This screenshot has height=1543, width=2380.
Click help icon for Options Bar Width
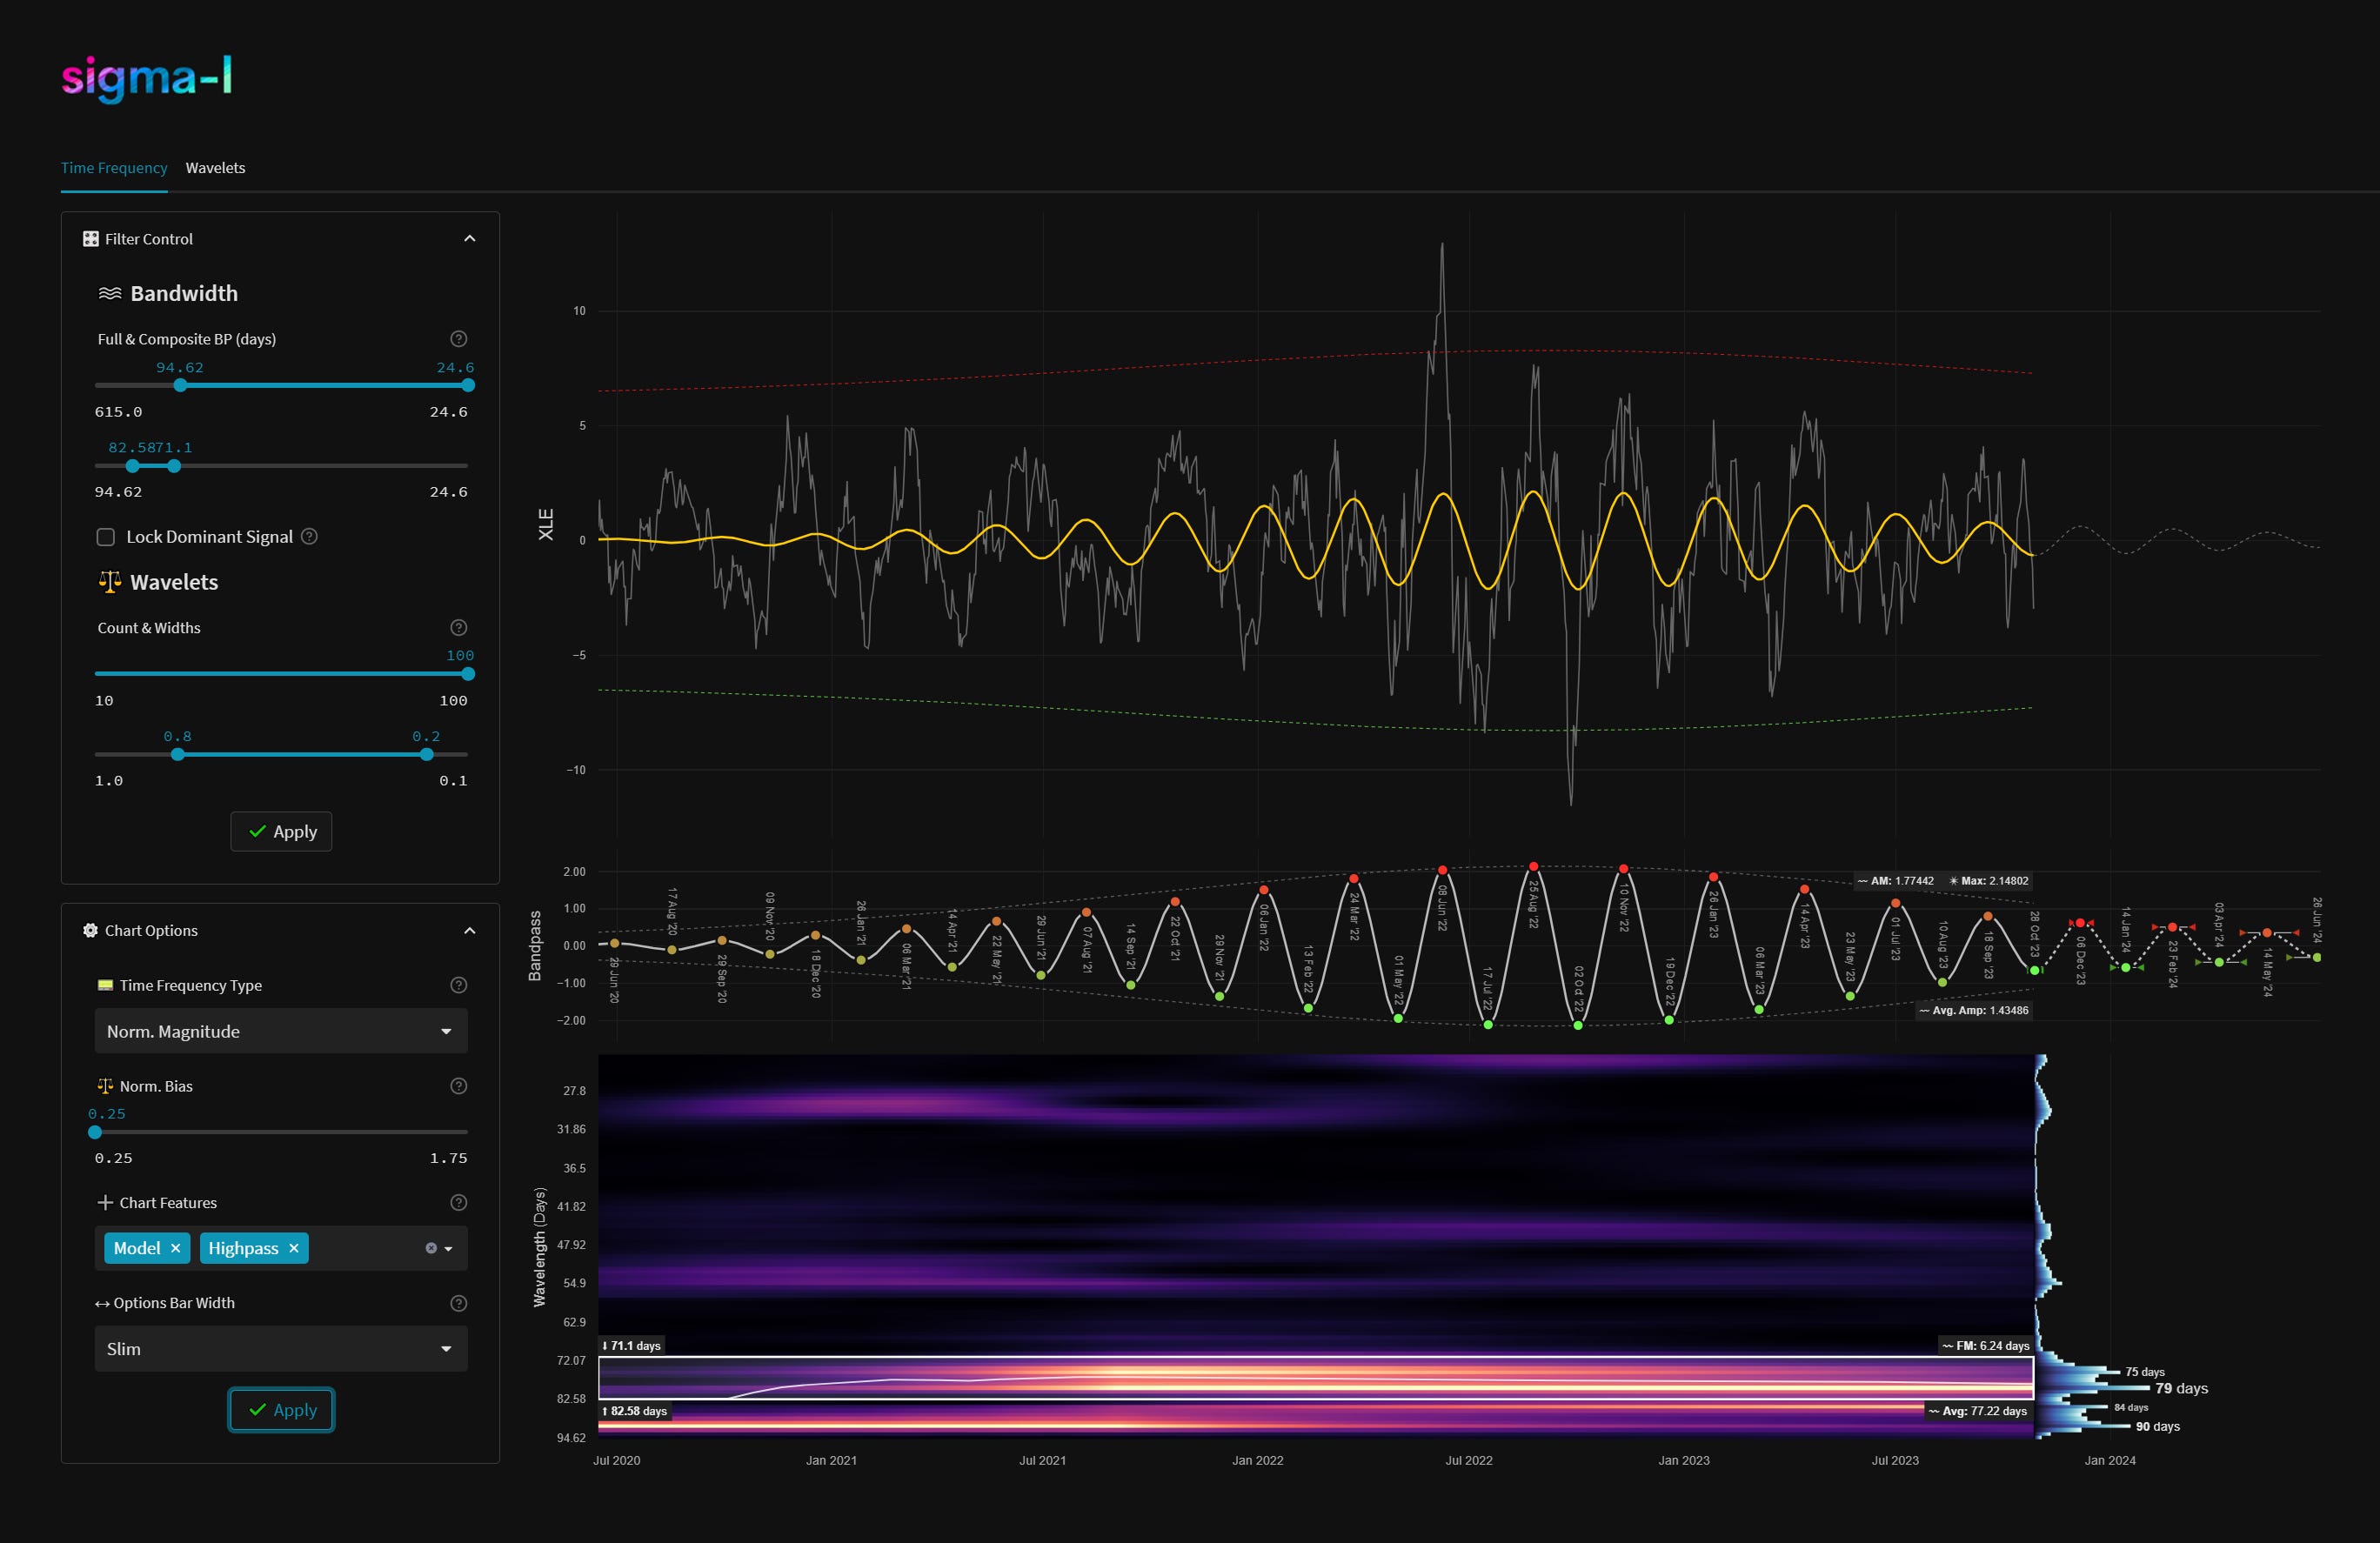pos(458,1303)
